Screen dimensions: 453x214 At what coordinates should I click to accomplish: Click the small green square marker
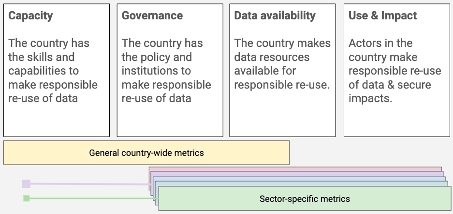26,199
